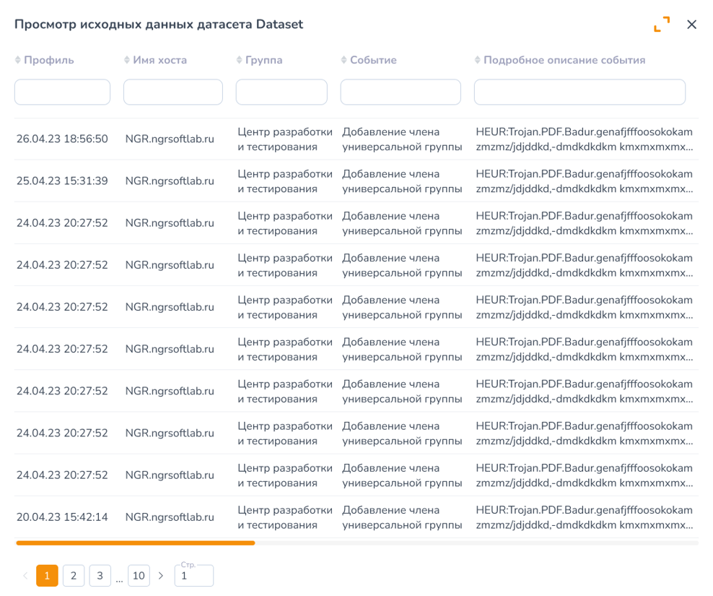Sort by the Группа column

click(x=239, y=60)
